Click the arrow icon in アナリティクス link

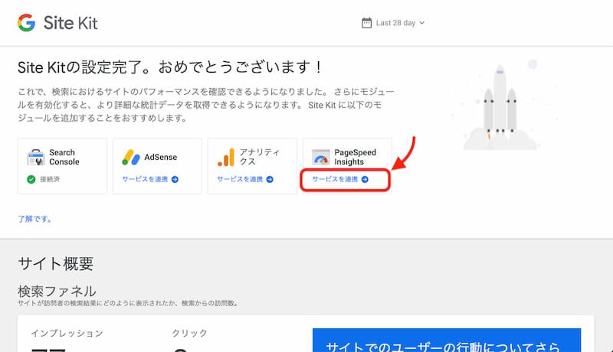(x=270, y=179)
